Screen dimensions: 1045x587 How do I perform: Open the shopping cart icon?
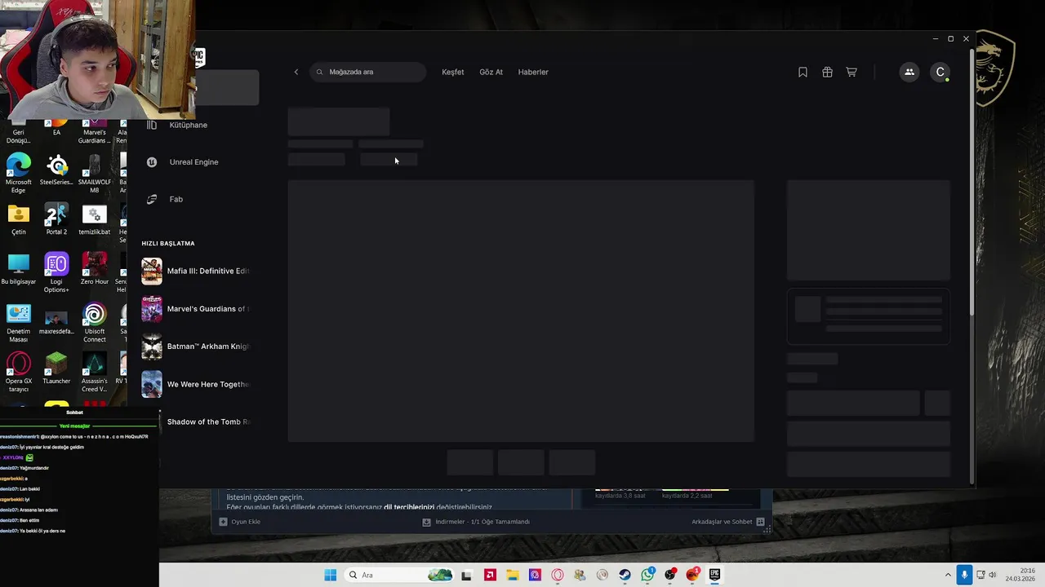click(x=852, y=72)
